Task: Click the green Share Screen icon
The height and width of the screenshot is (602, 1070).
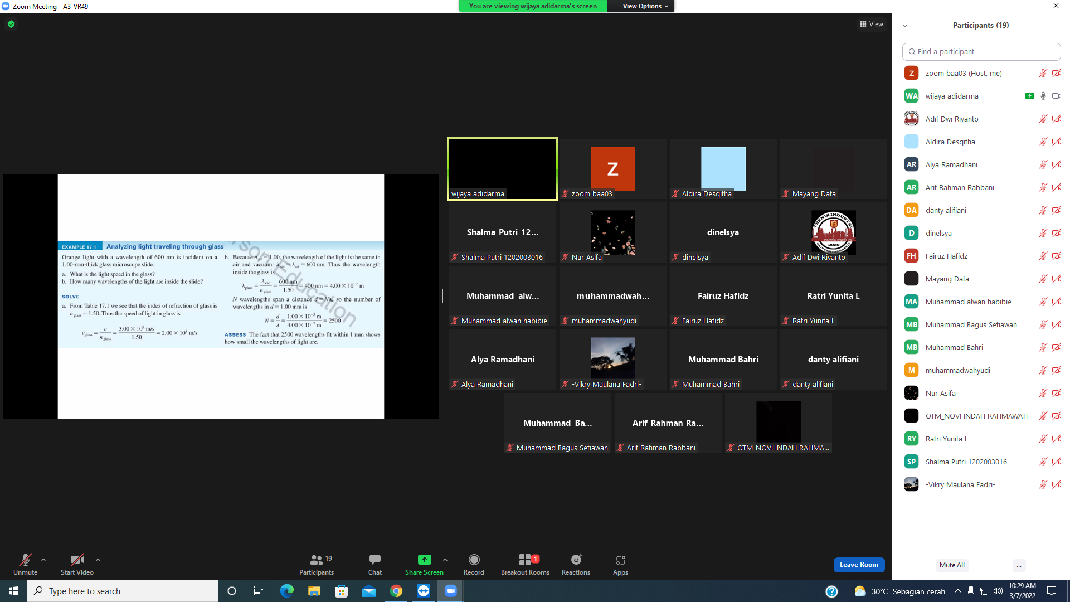Action: (424, 560)
